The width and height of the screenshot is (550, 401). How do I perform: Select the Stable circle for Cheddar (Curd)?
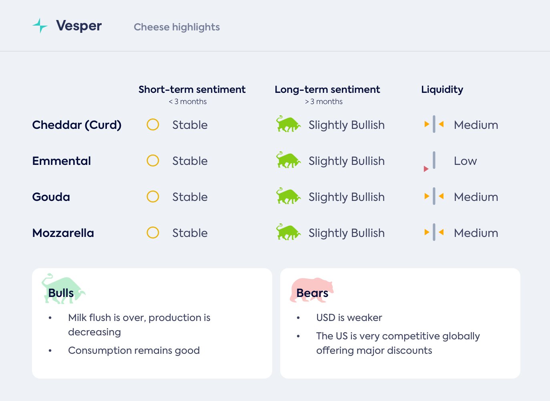click(x=153, y=124)
